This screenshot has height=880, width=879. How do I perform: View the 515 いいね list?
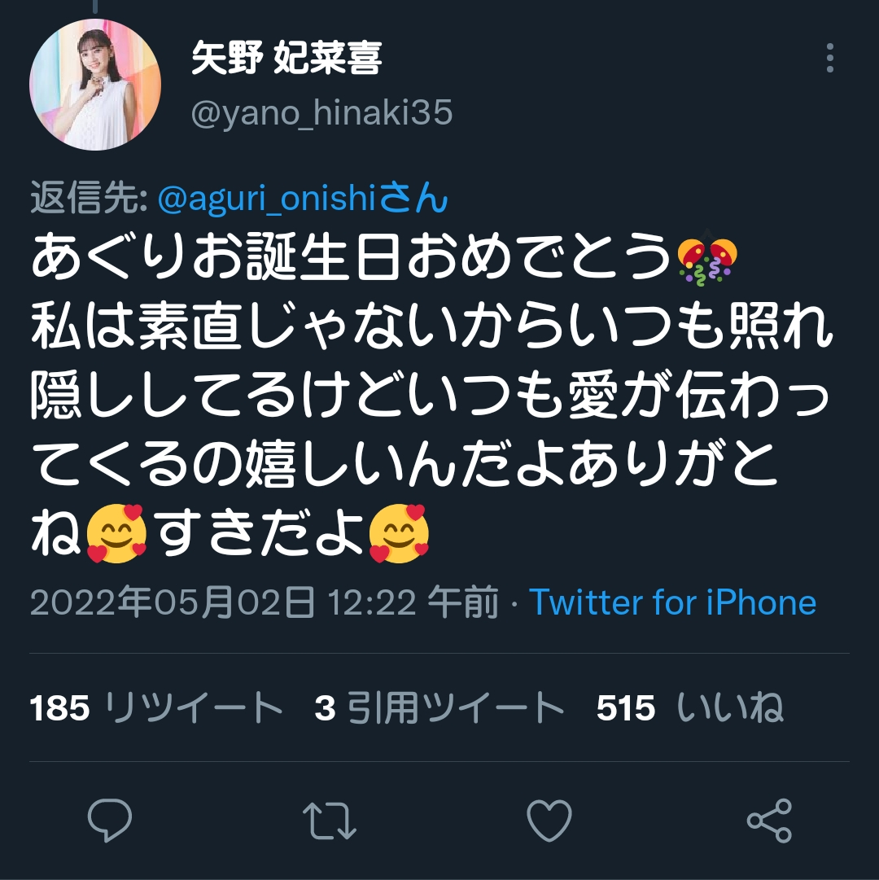point(689,707)
